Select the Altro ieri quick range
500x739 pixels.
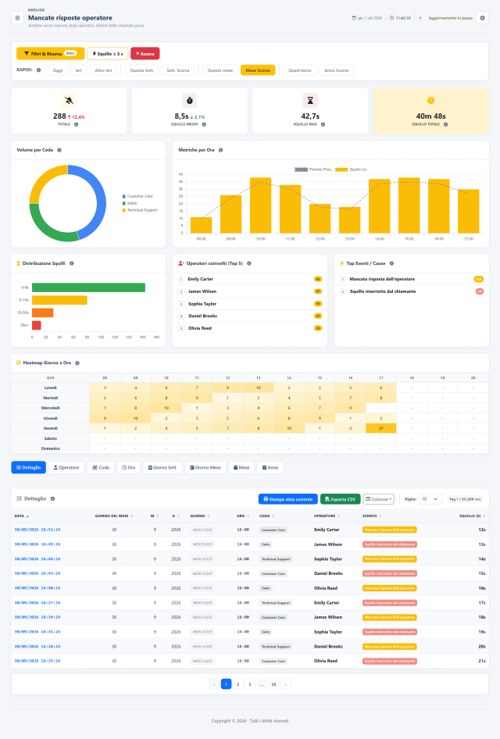click(103, 70)
